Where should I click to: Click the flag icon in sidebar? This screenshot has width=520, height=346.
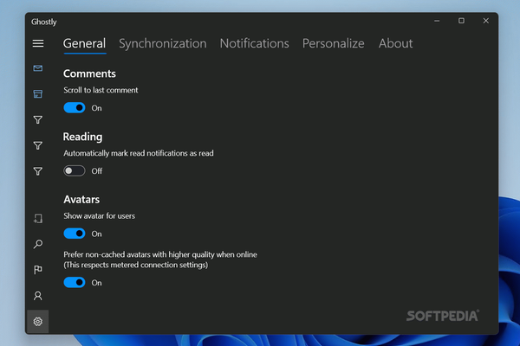(x=38, y=270)
